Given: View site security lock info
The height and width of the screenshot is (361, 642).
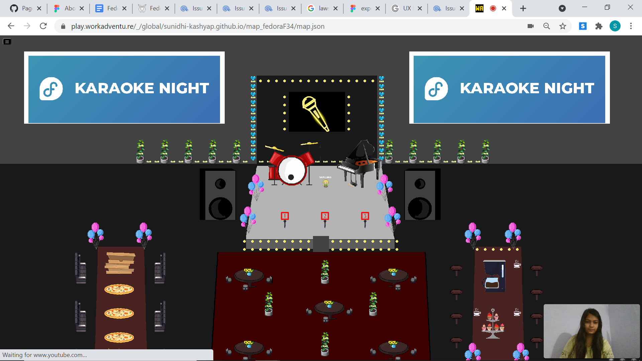Looking at the screenshot, I should click(63, 26).
